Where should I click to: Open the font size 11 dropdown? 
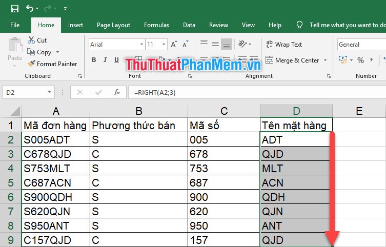pos(164,45)
